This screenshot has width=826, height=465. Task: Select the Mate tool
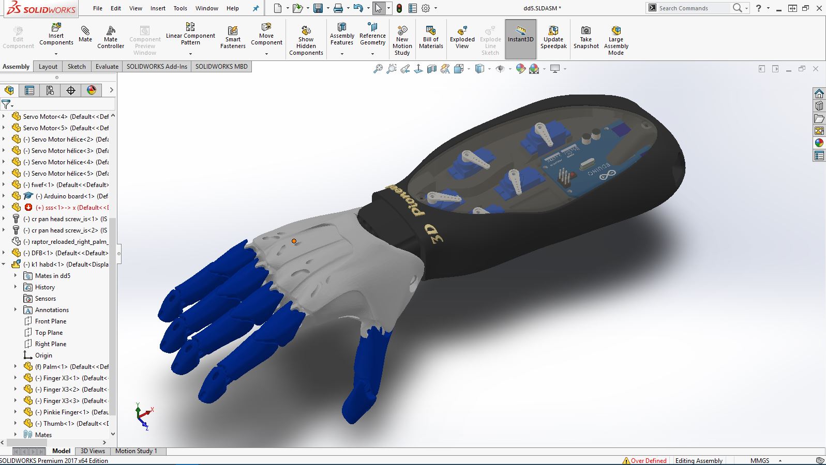tap(85, 33)
